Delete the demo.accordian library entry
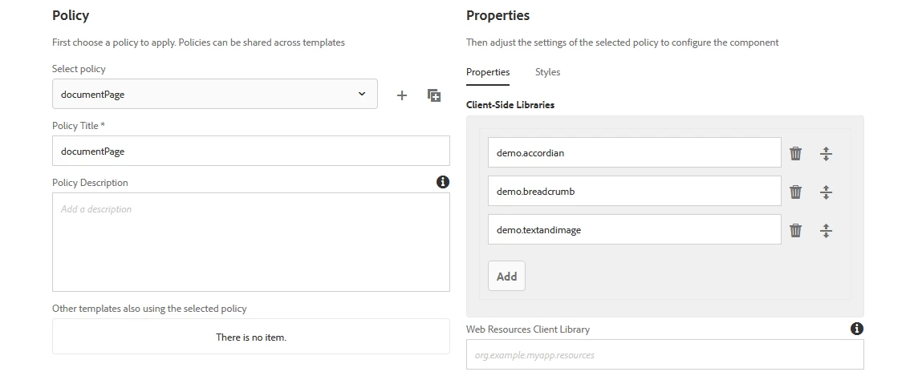918x392 pixels. (795, 153)
